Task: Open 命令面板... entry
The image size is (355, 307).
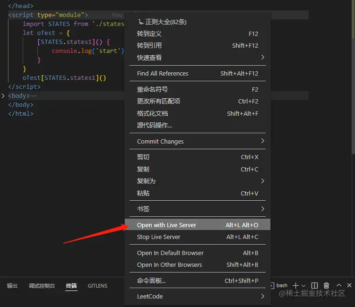Action: (198, 281)
